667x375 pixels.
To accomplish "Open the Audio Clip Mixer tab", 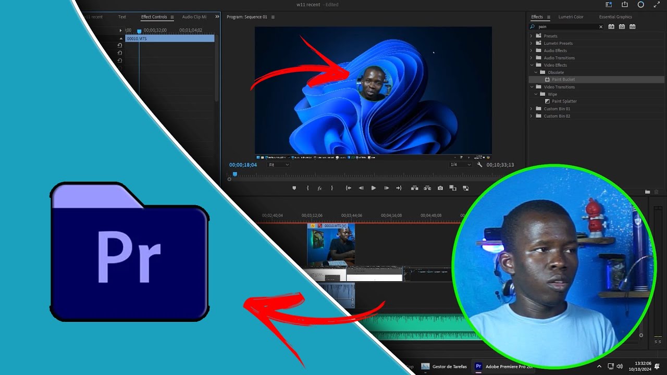I will point(194,17).
